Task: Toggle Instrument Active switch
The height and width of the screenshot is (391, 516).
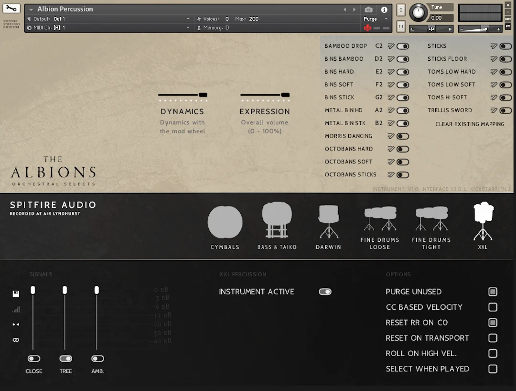Action: (x=325, y=292)
